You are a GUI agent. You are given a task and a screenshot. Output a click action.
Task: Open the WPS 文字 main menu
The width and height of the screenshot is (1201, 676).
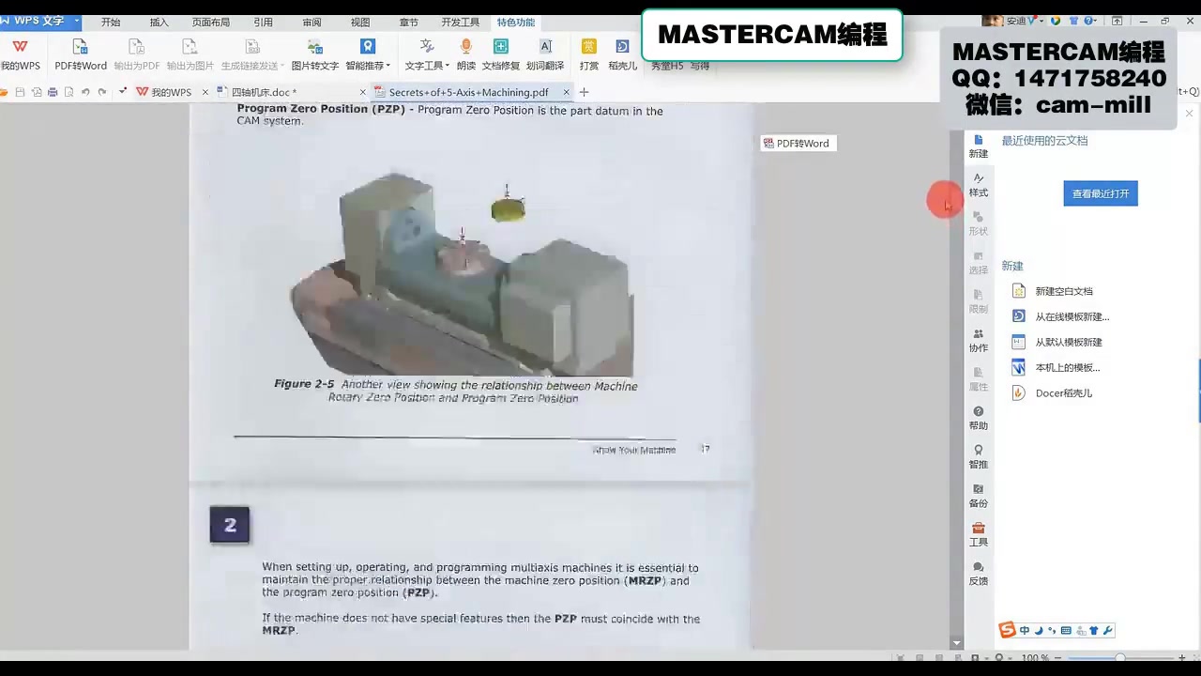(38, 21)
